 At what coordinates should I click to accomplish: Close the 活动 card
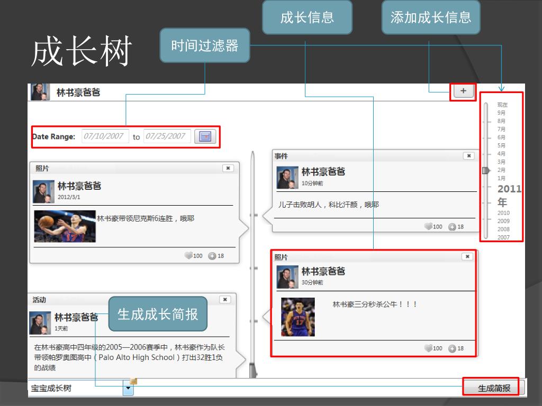[x=224, y=299]
